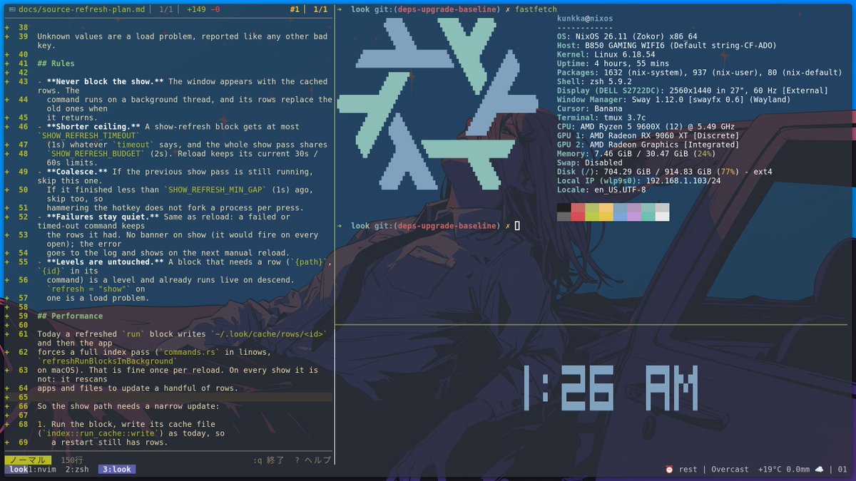Screen dimensions: 856x481
Task: Click the nvim mode indicator 'ノーマル'
Action: [27, 460]
